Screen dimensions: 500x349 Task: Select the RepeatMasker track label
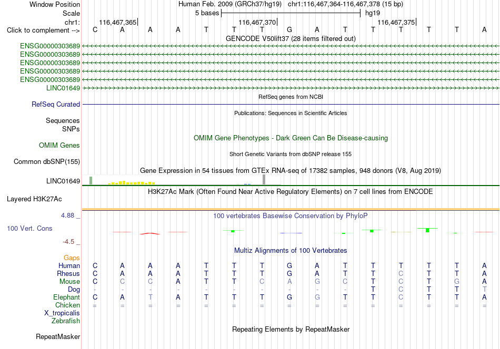[x=58, y=336]
